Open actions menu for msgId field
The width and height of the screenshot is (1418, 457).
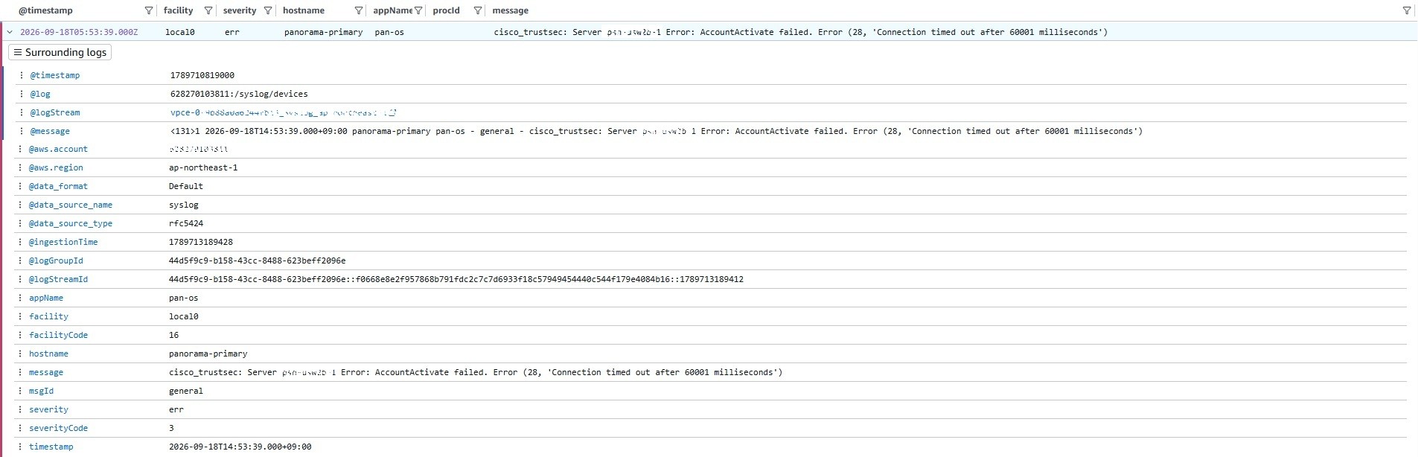point(20,391)
